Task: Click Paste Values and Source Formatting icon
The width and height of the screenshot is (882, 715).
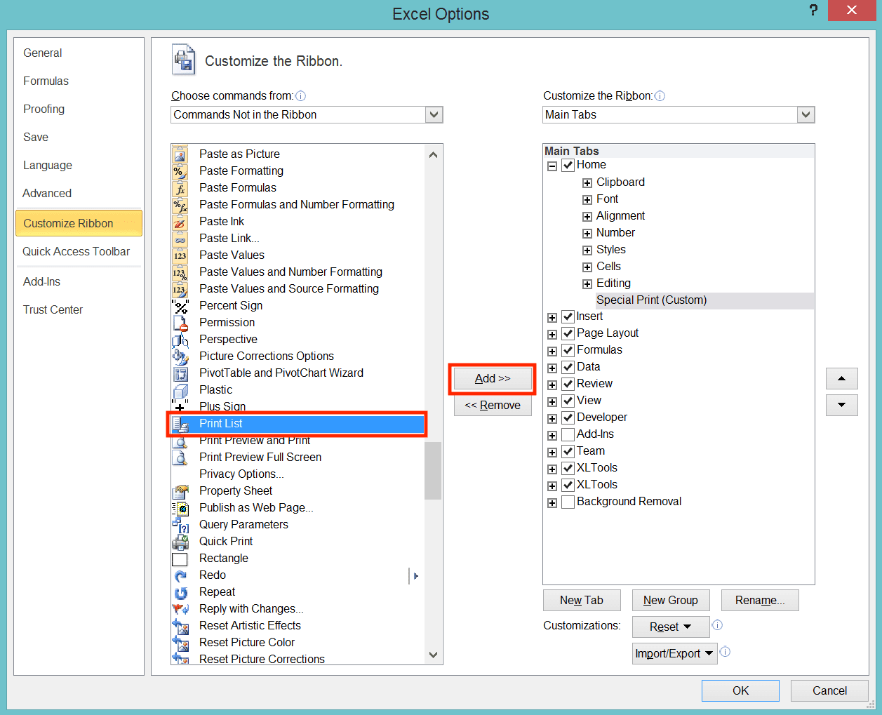Action: click(x=180, y=289)
